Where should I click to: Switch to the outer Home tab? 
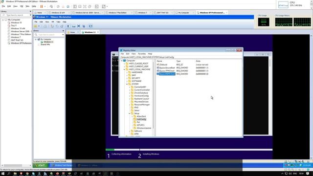[x=40, y=13]
